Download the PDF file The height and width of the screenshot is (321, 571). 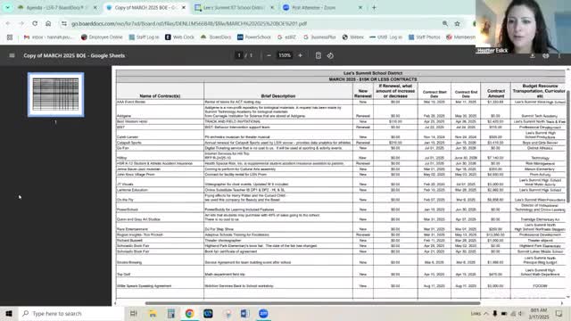click(533, 55)
